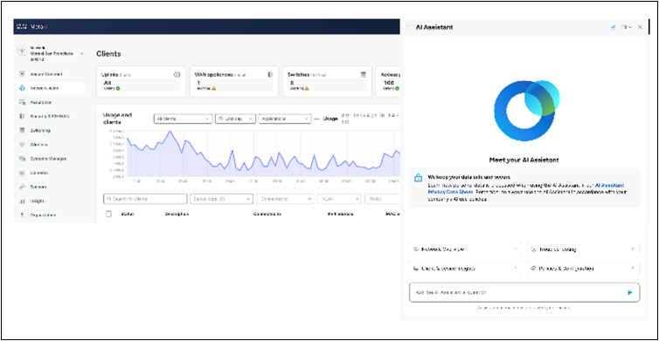Choose the Network Overview suggestion
The width and height of the screenshot is (659, 341).
tap(465, 249)
